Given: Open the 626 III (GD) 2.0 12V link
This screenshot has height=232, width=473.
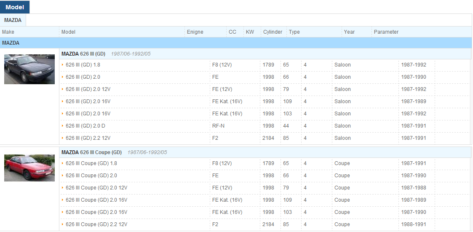Looking at the screenshot, I should pyautogui.click(x=88, y=89).
